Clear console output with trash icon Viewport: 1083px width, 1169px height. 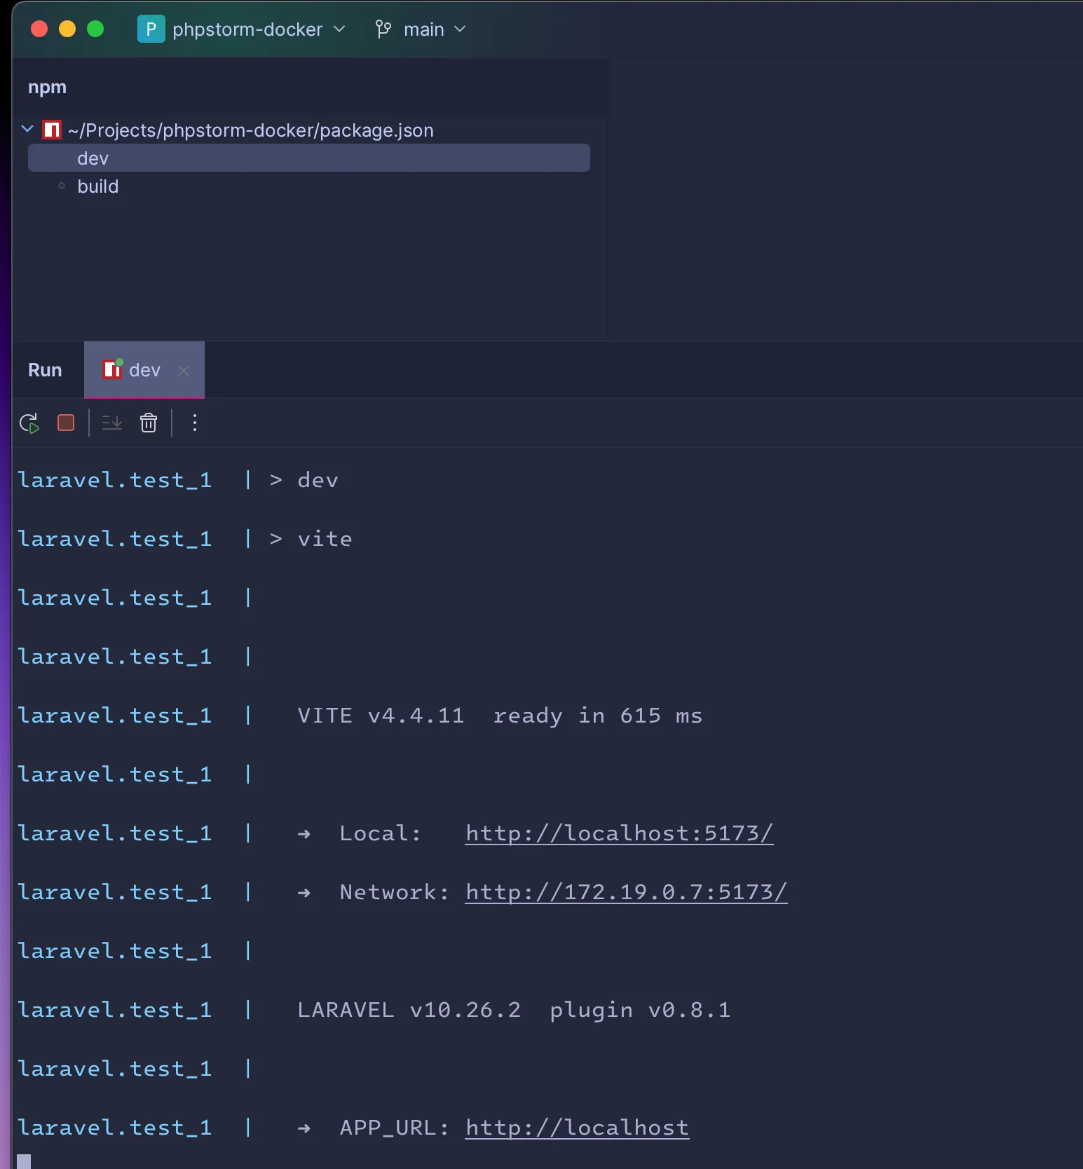(x=149, y=423)
